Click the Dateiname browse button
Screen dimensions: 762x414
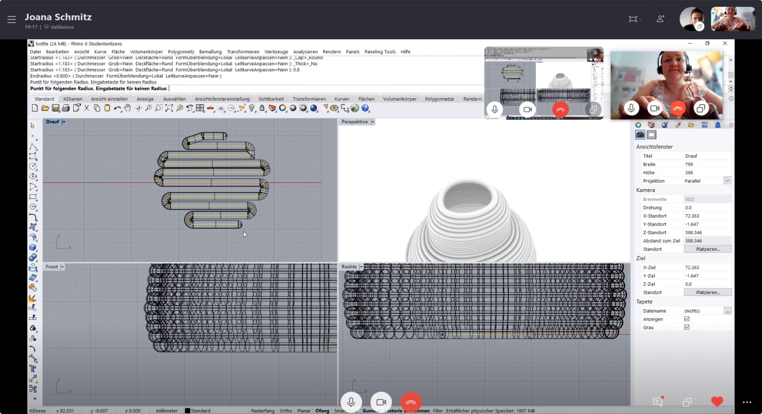728,311
